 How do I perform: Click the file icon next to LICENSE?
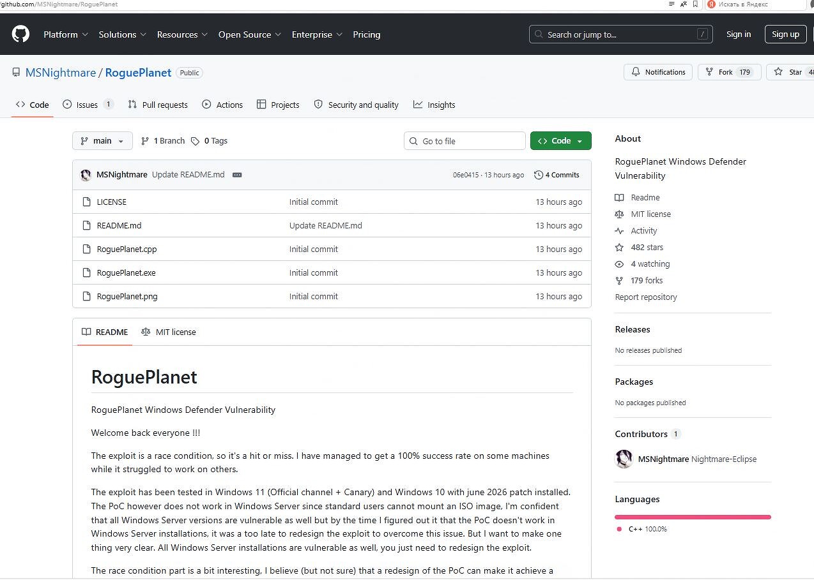(87, 202)
